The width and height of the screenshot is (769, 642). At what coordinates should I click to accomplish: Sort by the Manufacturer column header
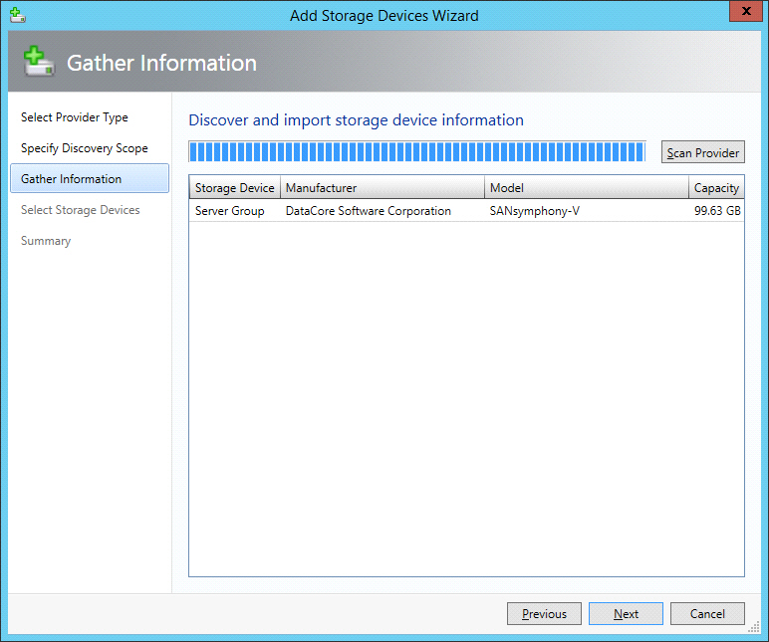point(383,188)
